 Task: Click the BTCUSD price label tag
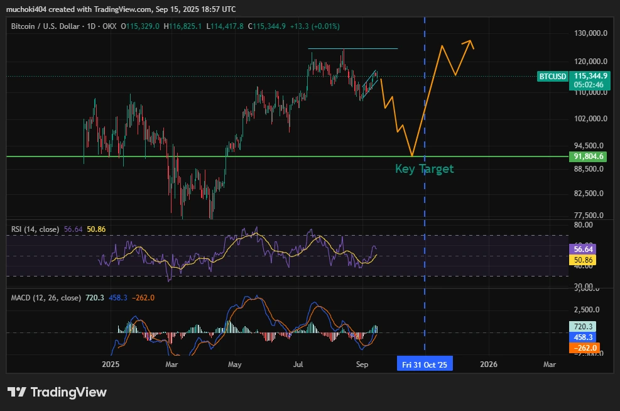pyautogui.click(x=553, y=76)
